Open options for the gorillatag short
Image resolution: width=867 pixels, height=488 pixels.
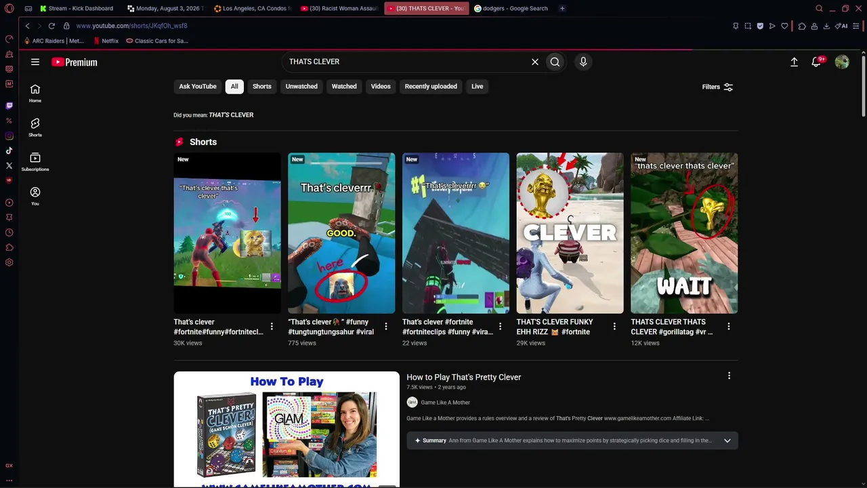pyautogui.click(x=729, y=327)
